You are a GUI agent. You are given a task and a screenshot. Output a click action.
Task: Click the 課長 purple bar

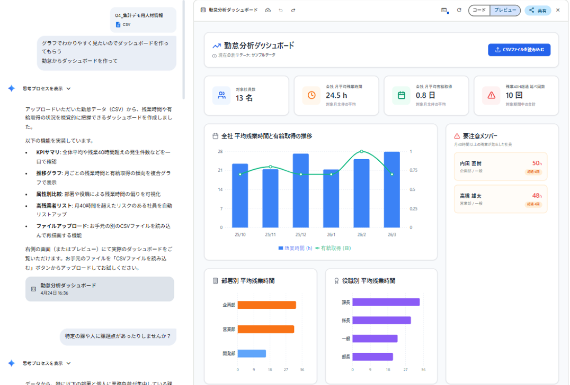tap(386, 302)
